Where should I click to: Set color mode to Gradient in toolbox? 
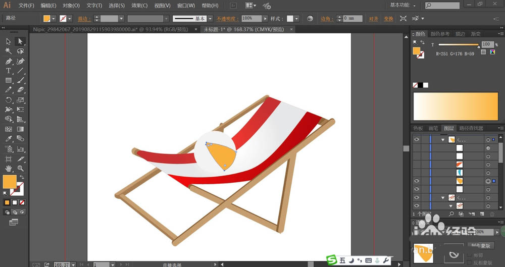(15, 202)
